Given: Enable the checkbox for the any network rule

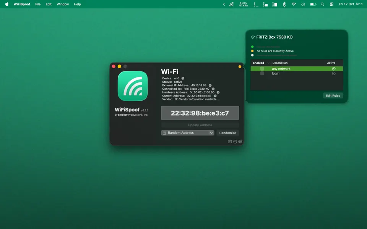Looking at the screenshot, I should (x=262, y=68).
